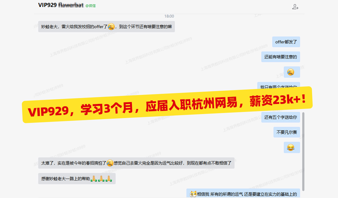The width and height of the screenshot is (338, 198).
Task: Click the message '还有五个字送给你'
Action: (280, 117)
